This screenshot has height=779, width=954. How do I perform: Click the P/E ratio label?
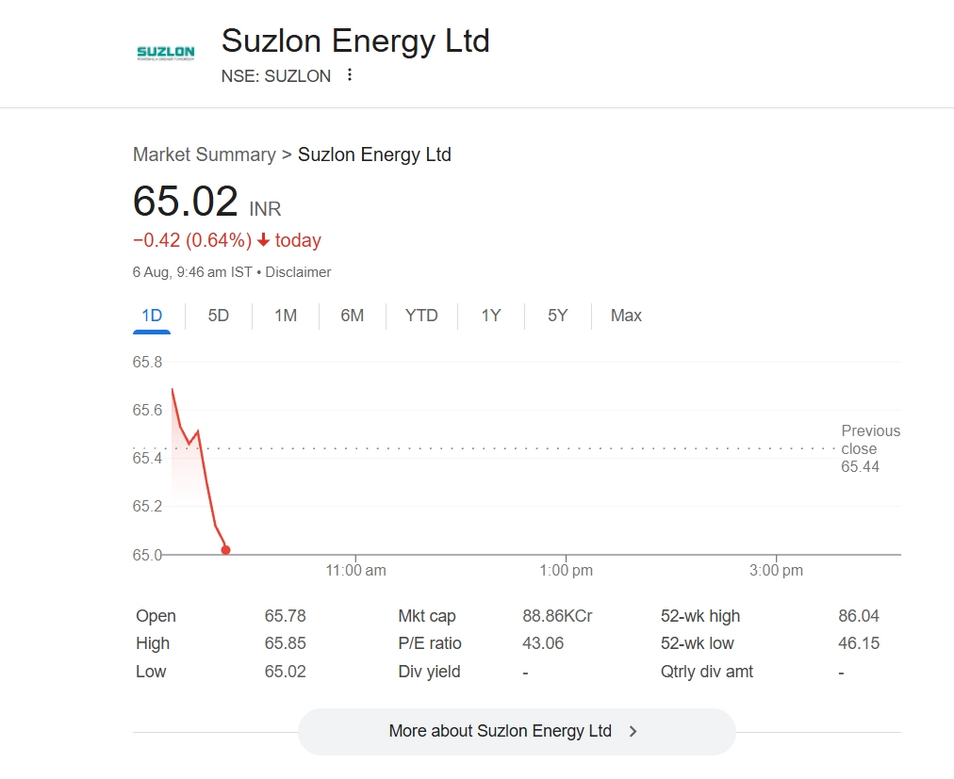click(x=430, y=643)
